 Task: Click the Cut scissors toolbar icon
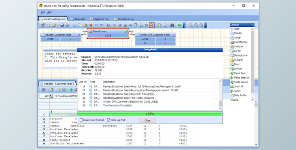tap(75, 25)
